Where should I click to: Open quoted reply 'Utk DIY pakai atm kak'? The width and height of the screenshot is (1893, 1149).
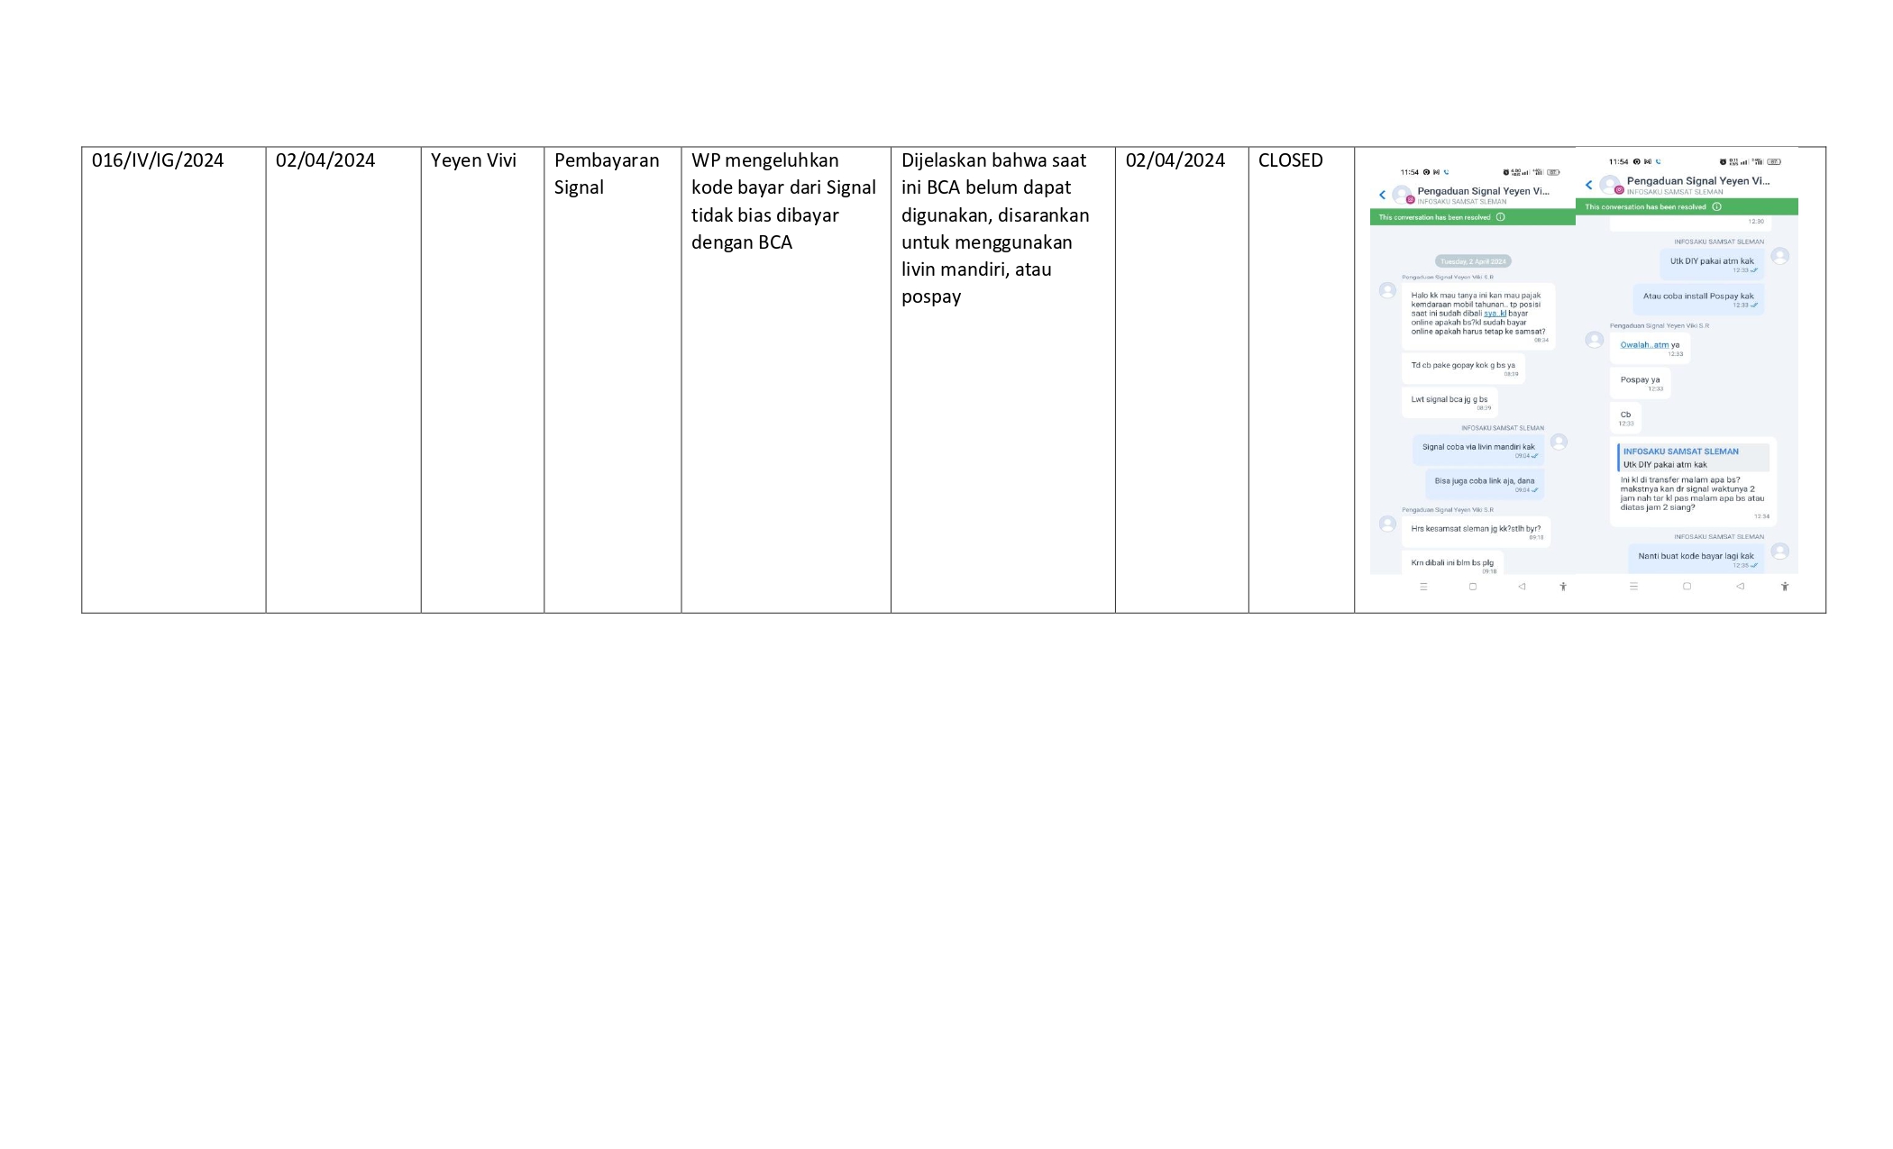tap(1694, 458)
